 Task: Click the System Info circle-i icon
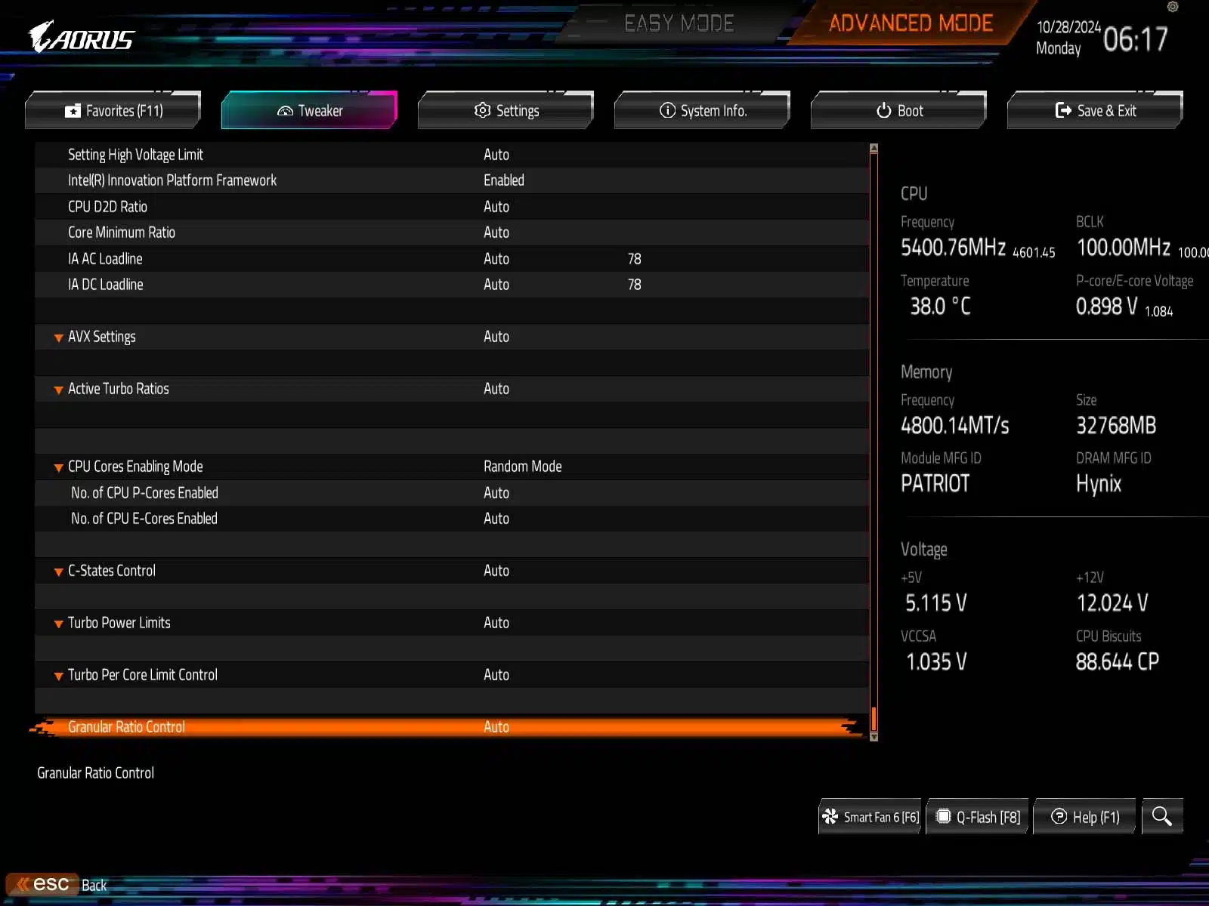(667, 110)
